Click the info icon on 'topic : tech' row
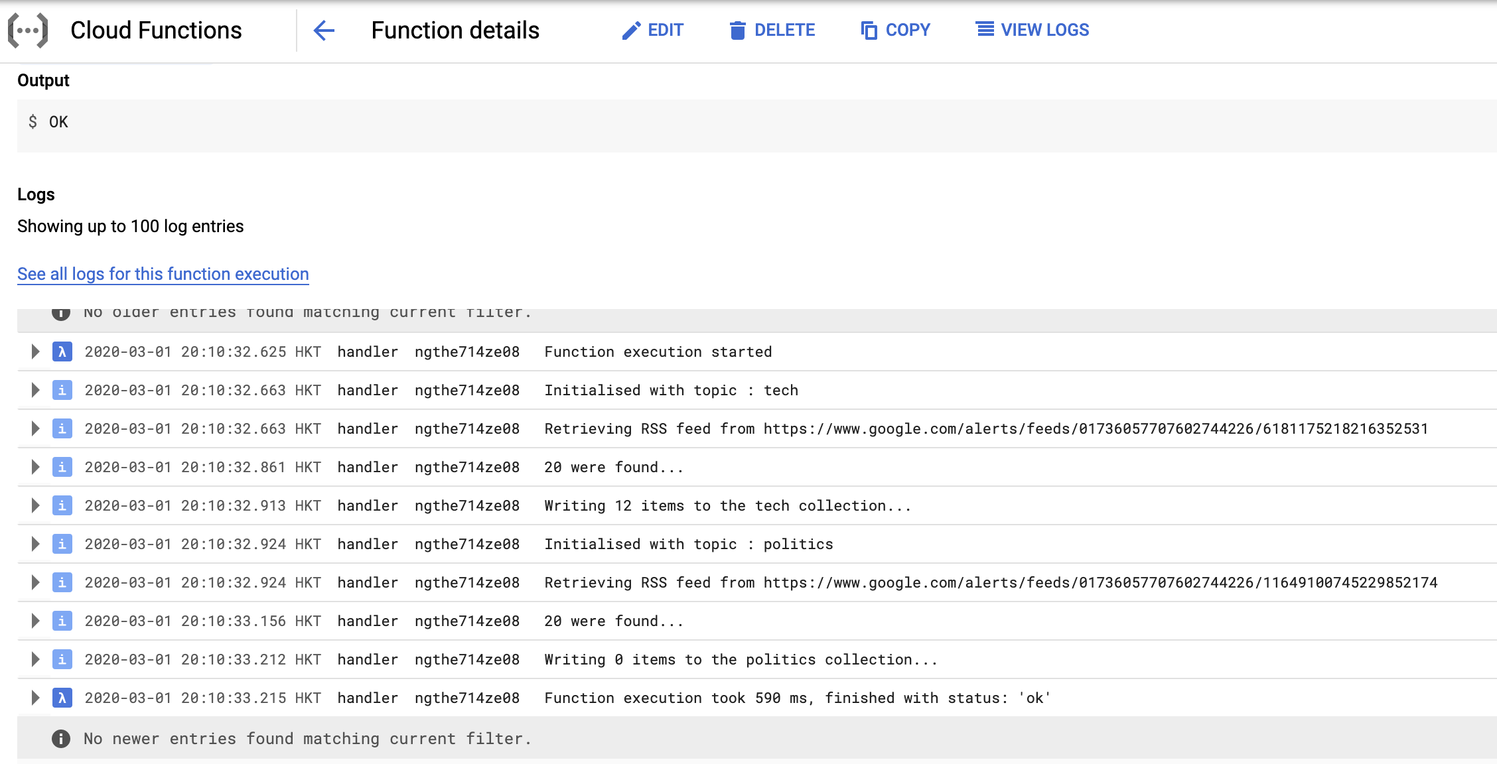The image size is (1497, 764). pyautogui.click(x=62, y=390)
